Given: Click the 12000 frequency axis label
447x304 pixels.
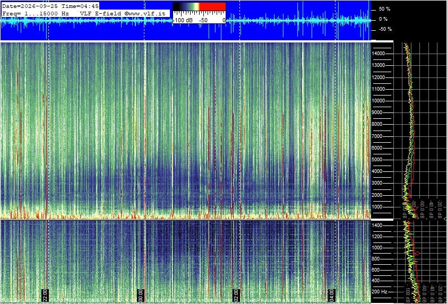Looking at the screenshot, I should click(379, 77).
